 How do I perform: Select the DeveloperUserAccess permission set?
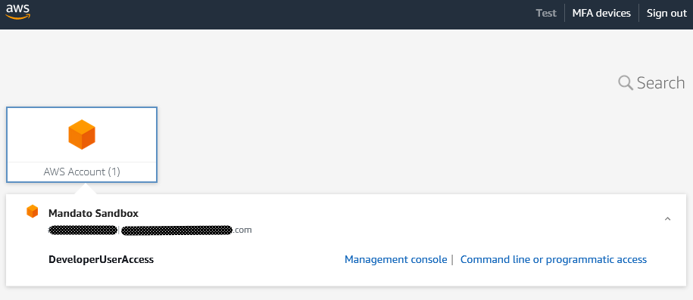tap(101, 259)
